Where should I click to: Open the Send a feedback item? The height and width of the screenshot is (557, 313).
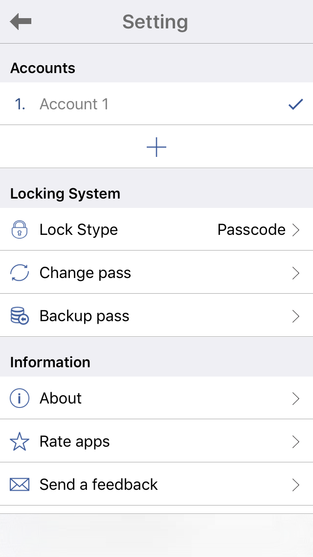tap(98, 484)
